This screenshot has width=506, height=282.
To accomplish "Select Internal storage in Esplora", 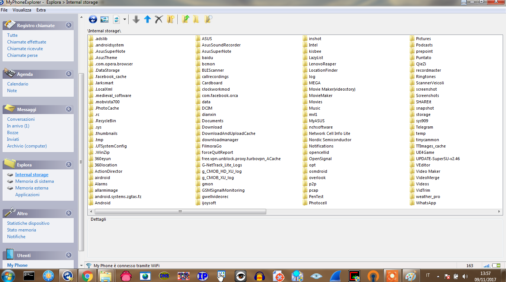I will tap(32, 175).
